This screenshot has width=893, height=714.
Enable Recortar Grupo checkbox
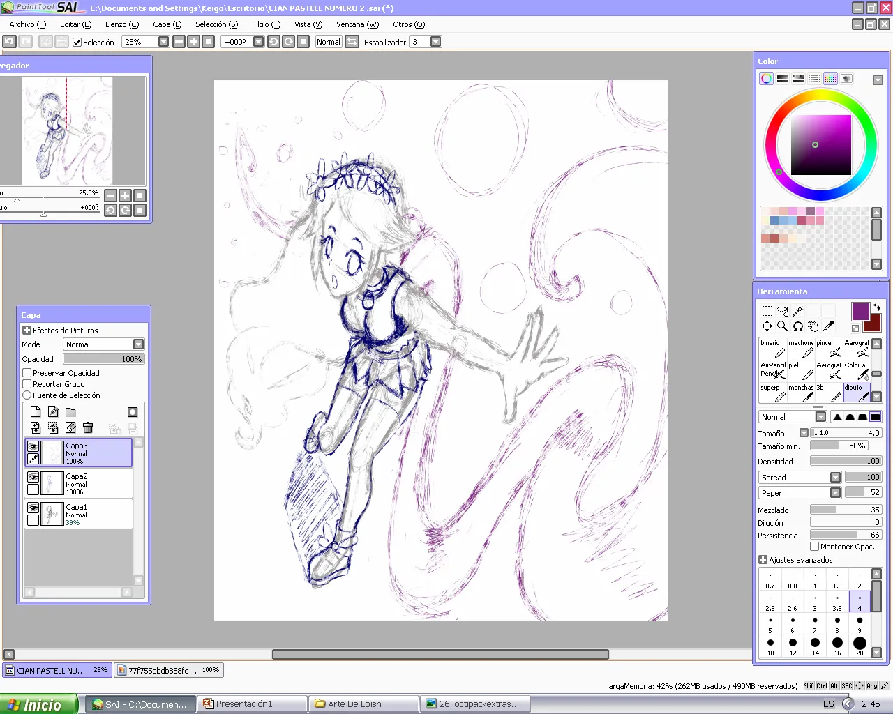tap(27, 384)
